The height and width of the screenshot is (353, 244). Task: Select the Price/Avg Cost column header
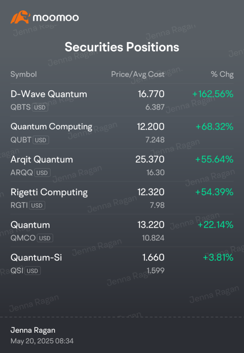tap(138, 74)
